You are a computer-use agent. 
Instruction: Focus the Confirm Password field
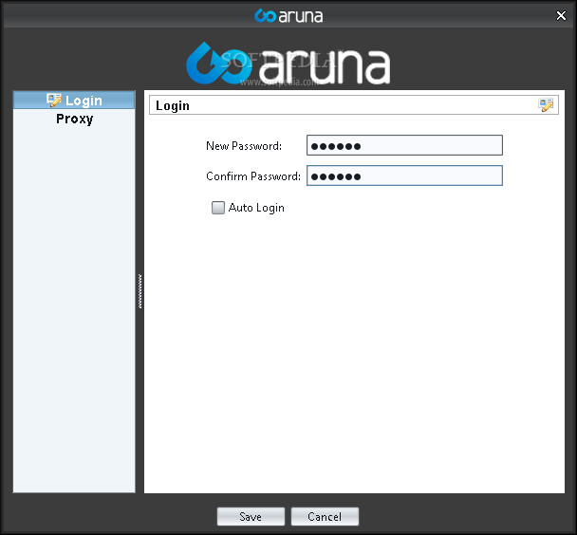[404, 175]
